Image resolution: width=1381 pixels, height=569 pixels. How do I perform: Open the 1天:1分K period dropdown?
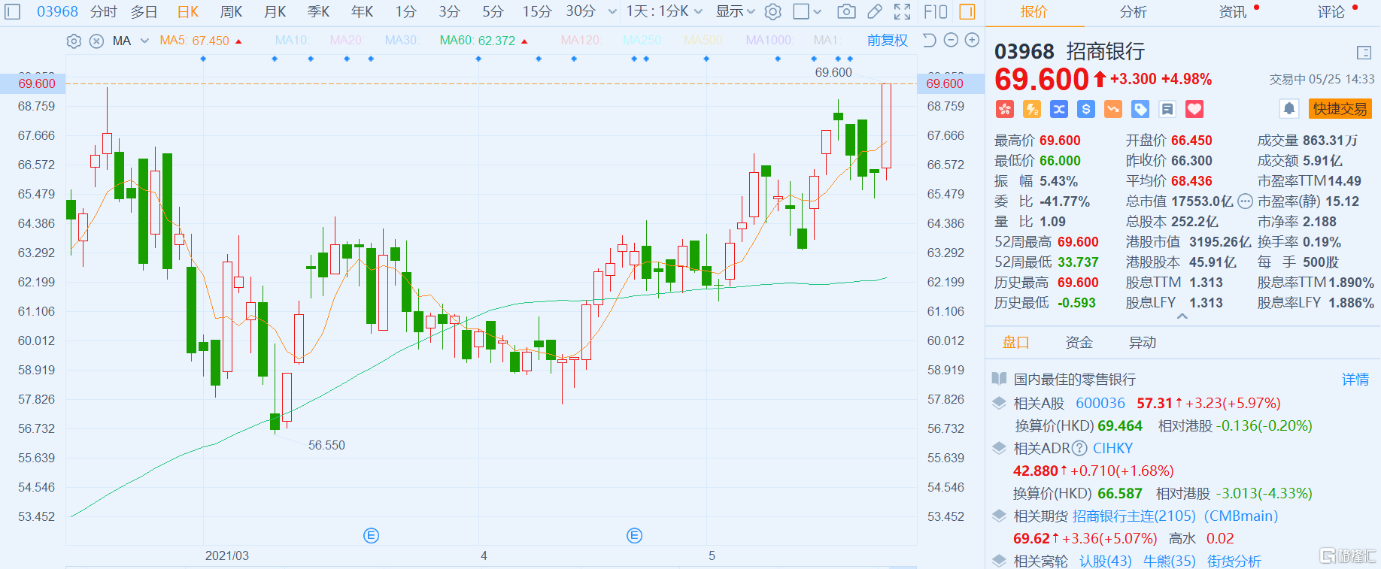pos(664,11)
